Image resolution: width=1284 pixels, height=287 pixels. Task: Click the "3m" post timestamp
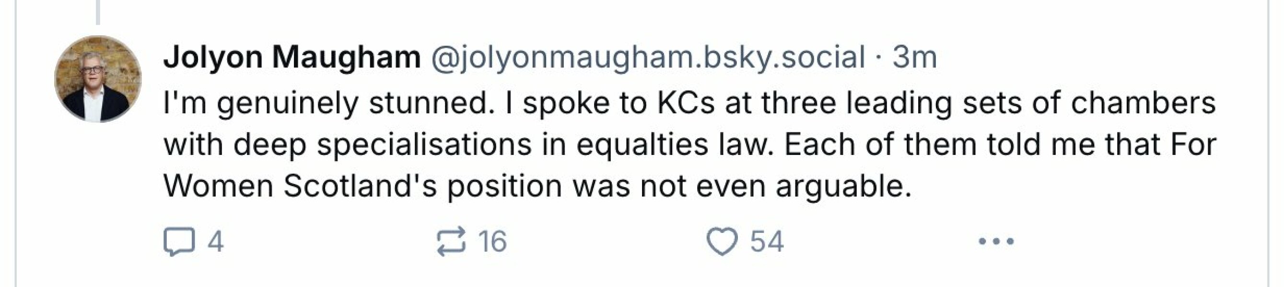coord(915,57)
